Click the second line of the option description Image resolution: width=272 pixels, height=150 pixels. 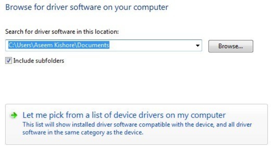[83, 133]
